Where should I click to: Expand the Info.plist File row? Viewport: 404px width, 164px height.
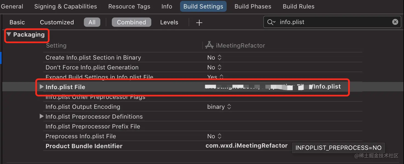pyautogui.click(x=41, y=87)
